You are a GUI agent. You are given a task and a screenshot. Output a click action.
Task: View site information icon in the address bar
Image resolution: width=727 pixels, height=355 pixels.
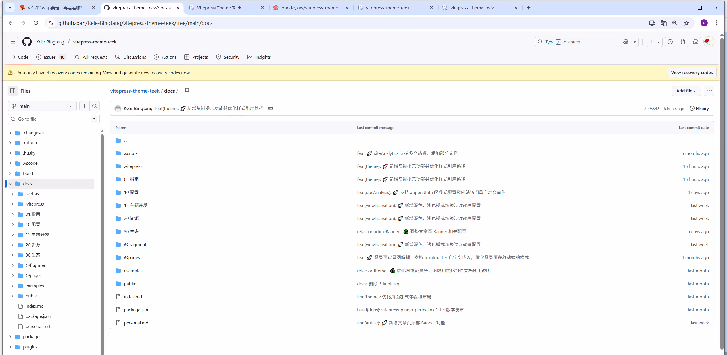point(51,23)
